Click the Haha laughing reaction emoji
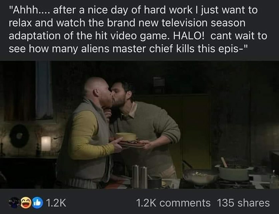The width and height of the screenshot is (279, 214). pyautogui.click(x=26, y=203)
